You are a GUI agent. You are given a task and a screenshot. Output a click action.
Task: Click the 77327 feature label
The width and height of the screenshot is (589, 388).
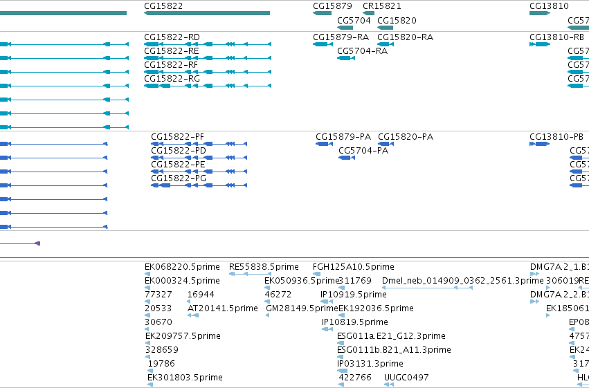[158, 295]
